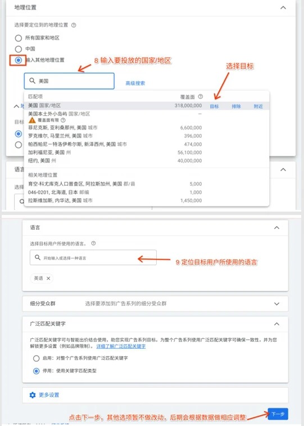Click the help icon beside 覆盖面有限
Screen dimensions: 304x426
(63, 120)
